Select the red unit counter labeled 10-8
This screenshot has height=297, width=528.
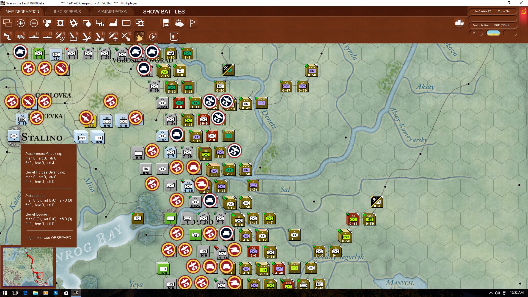(204, 120)
